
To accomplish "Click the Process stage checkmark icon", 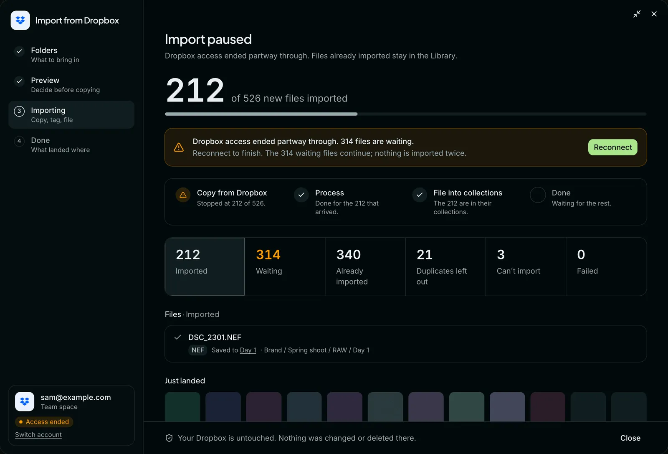I will pos(301,195).
